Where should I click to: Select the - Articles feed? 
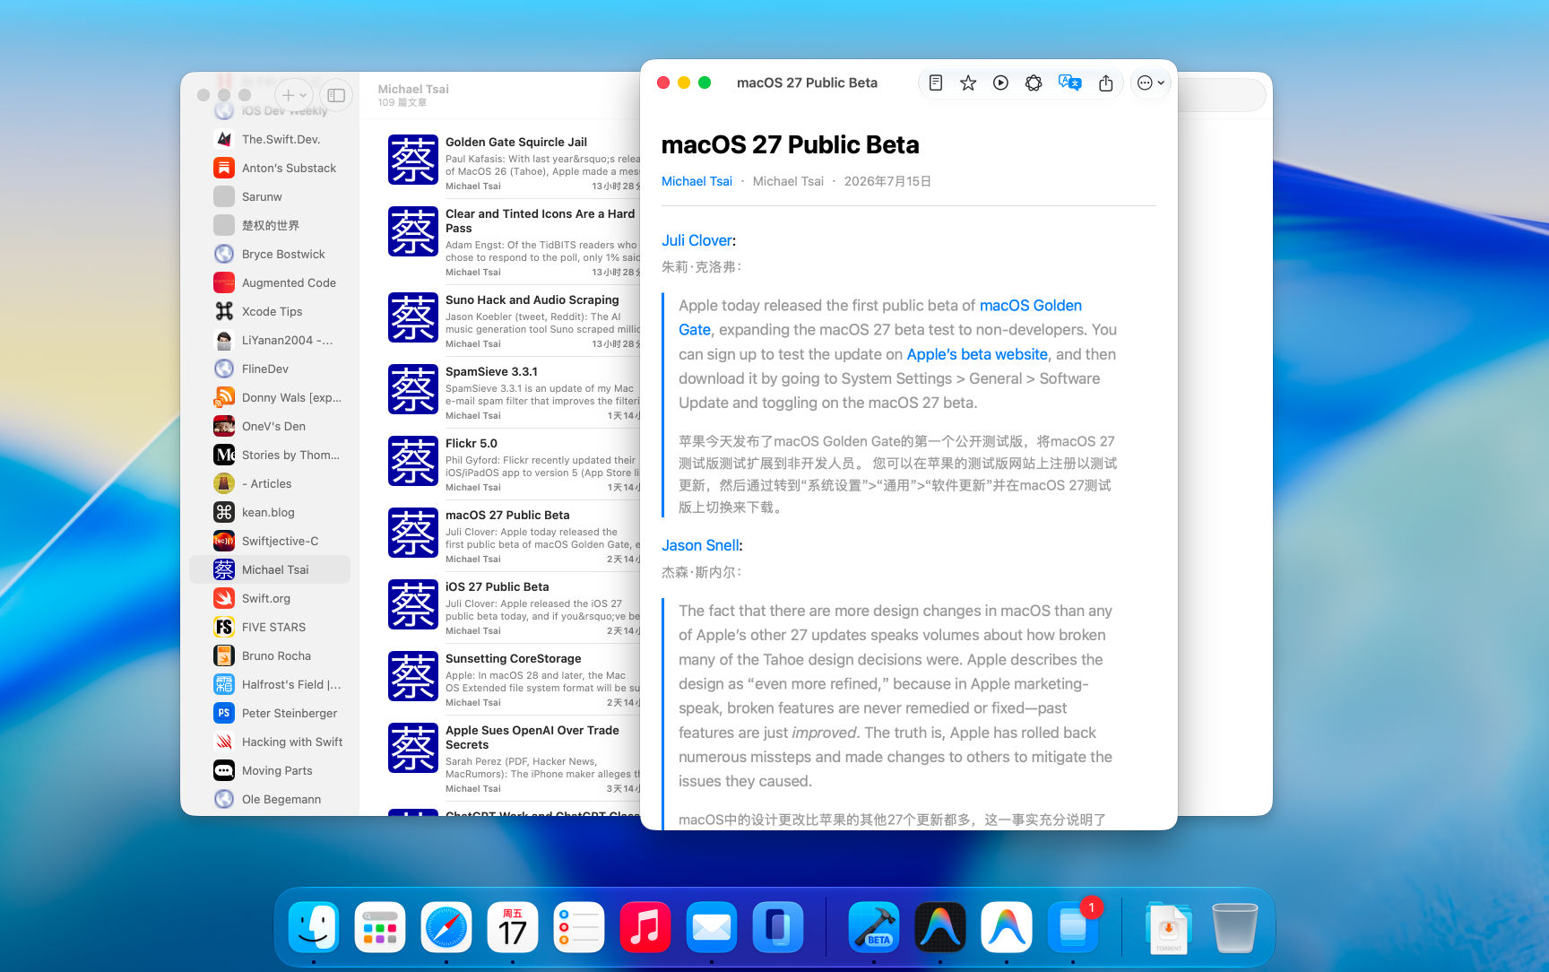tap(270, 483)
